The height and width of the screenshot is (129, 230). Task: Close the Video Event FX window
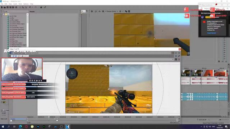tap(180, 49)
